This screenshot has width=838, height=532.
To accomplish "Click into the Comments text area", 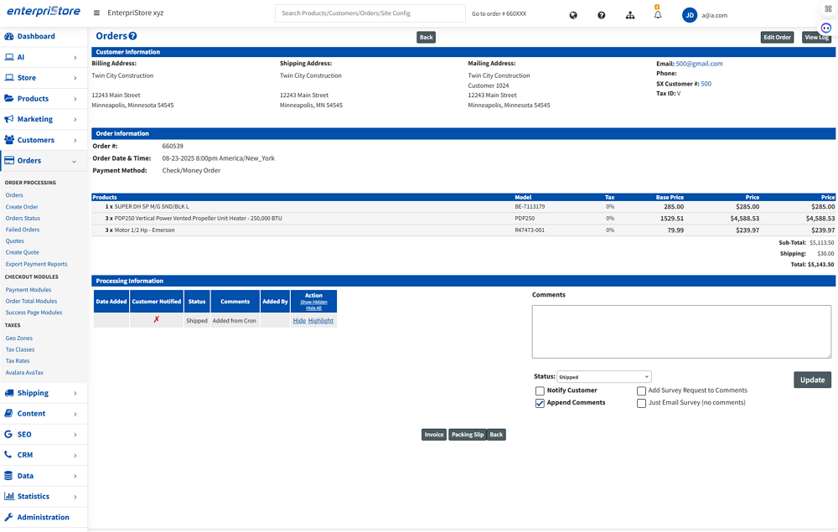I will click(680, 332).
